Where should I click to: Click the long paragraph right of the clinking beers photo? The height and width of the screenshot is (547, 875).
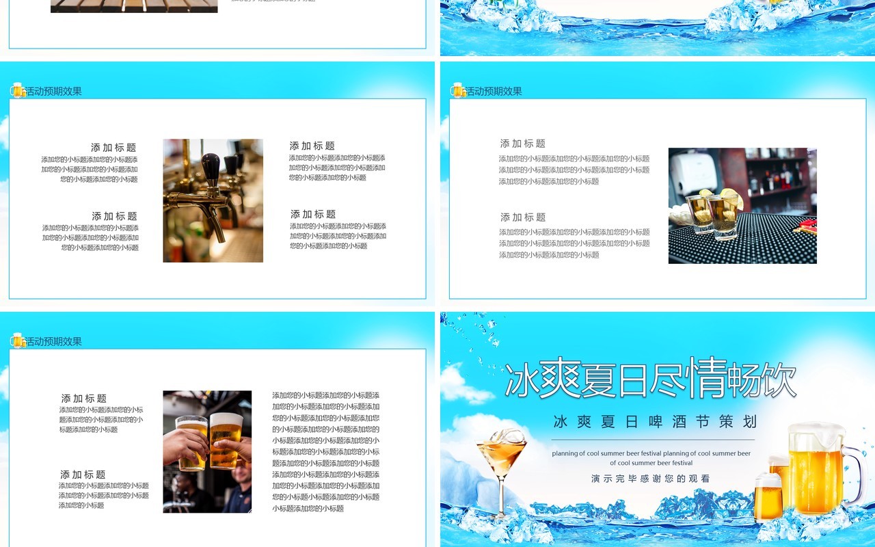pos(326,452)
